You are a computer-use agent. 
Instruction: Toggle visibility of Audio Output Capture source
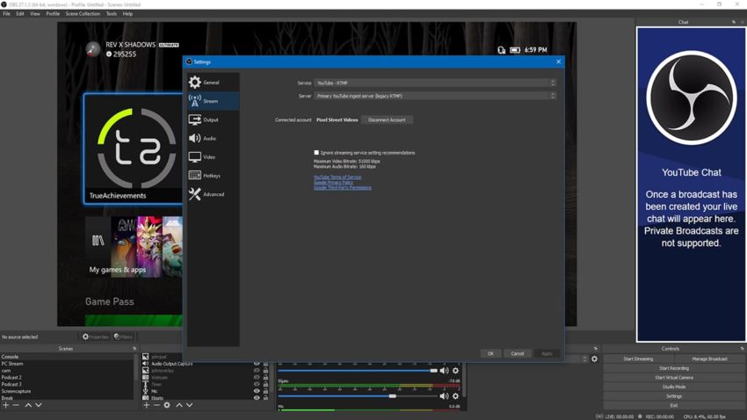[257, 364]
